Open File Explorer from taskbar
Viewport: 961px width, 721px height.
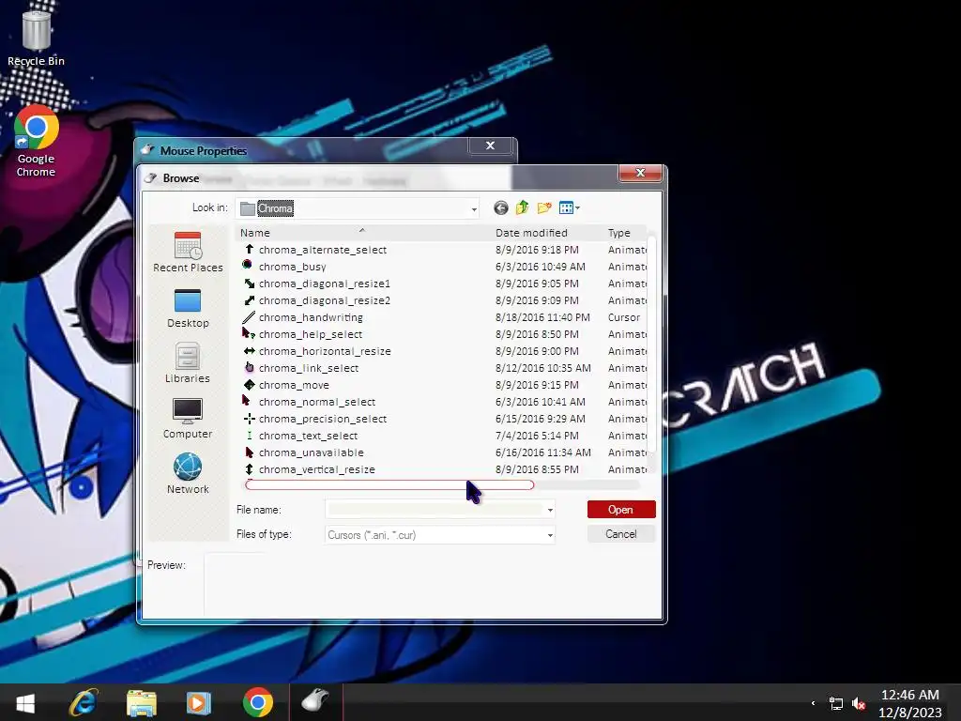(x=142, y=702)
